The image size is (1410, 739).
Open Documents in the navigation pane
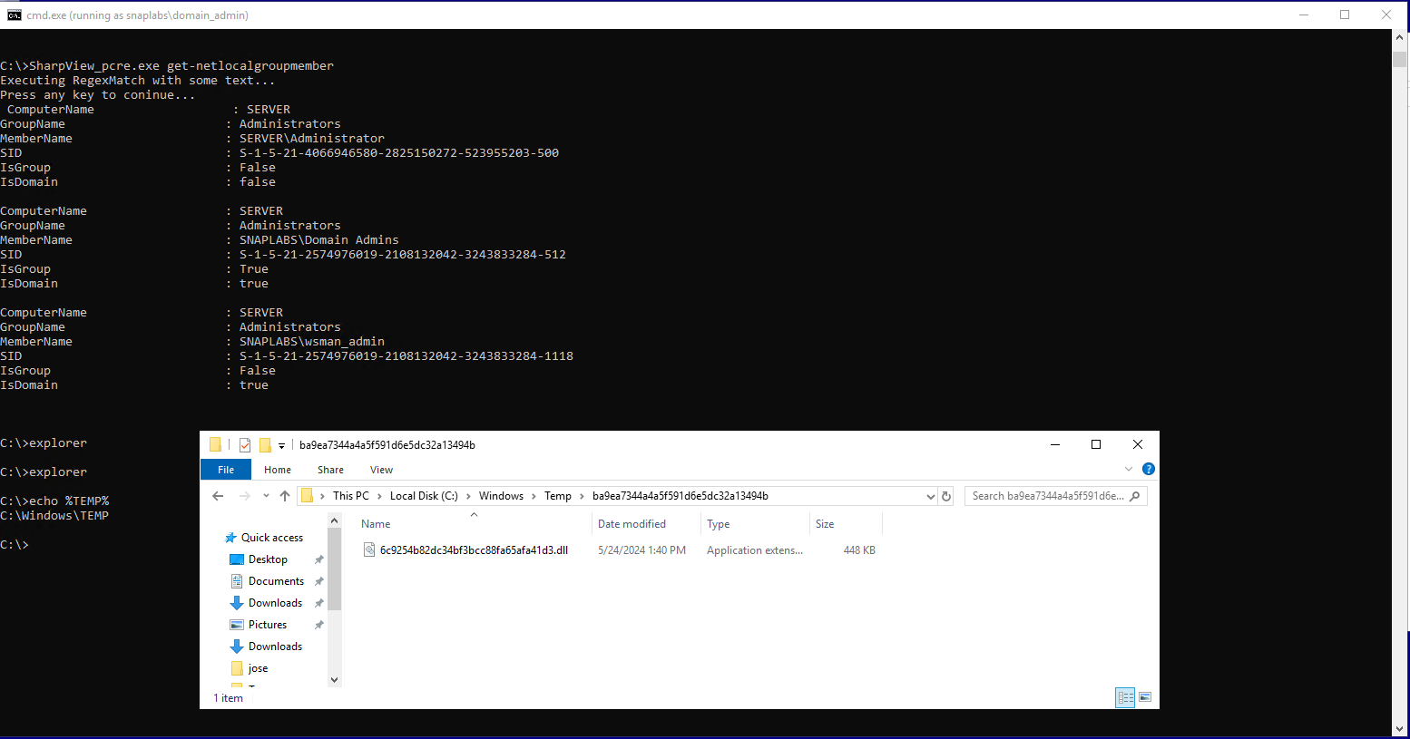276,581
